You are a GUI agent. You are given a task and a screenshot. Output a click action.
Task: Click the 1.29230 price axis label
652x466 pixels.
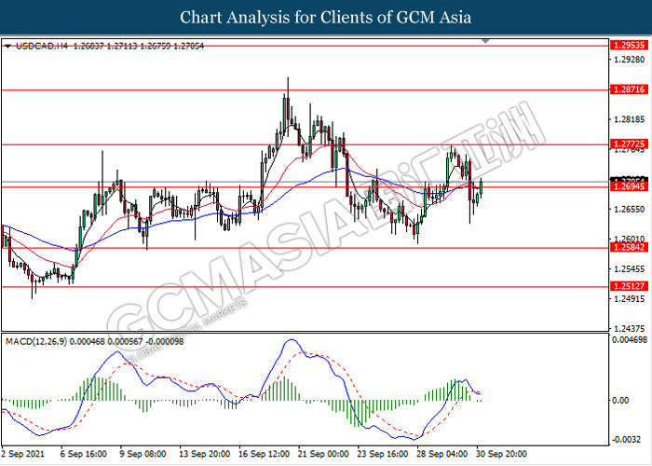[626, 61]
